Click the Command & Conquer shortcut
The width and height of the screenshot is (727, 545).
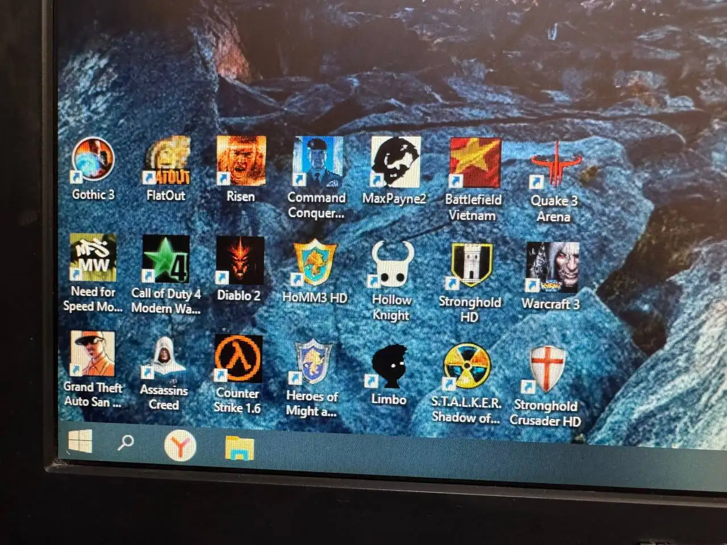317,163
